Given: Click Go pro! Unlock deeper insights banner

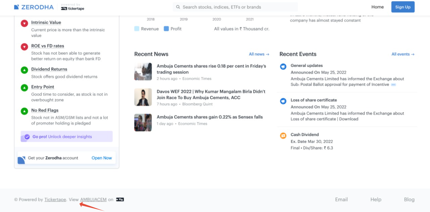Looking at the screenshot, I should point(67,137).
